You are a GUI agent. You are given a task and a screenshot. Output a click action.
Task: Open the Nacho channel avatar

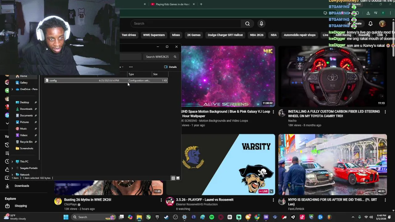point(282,113)
